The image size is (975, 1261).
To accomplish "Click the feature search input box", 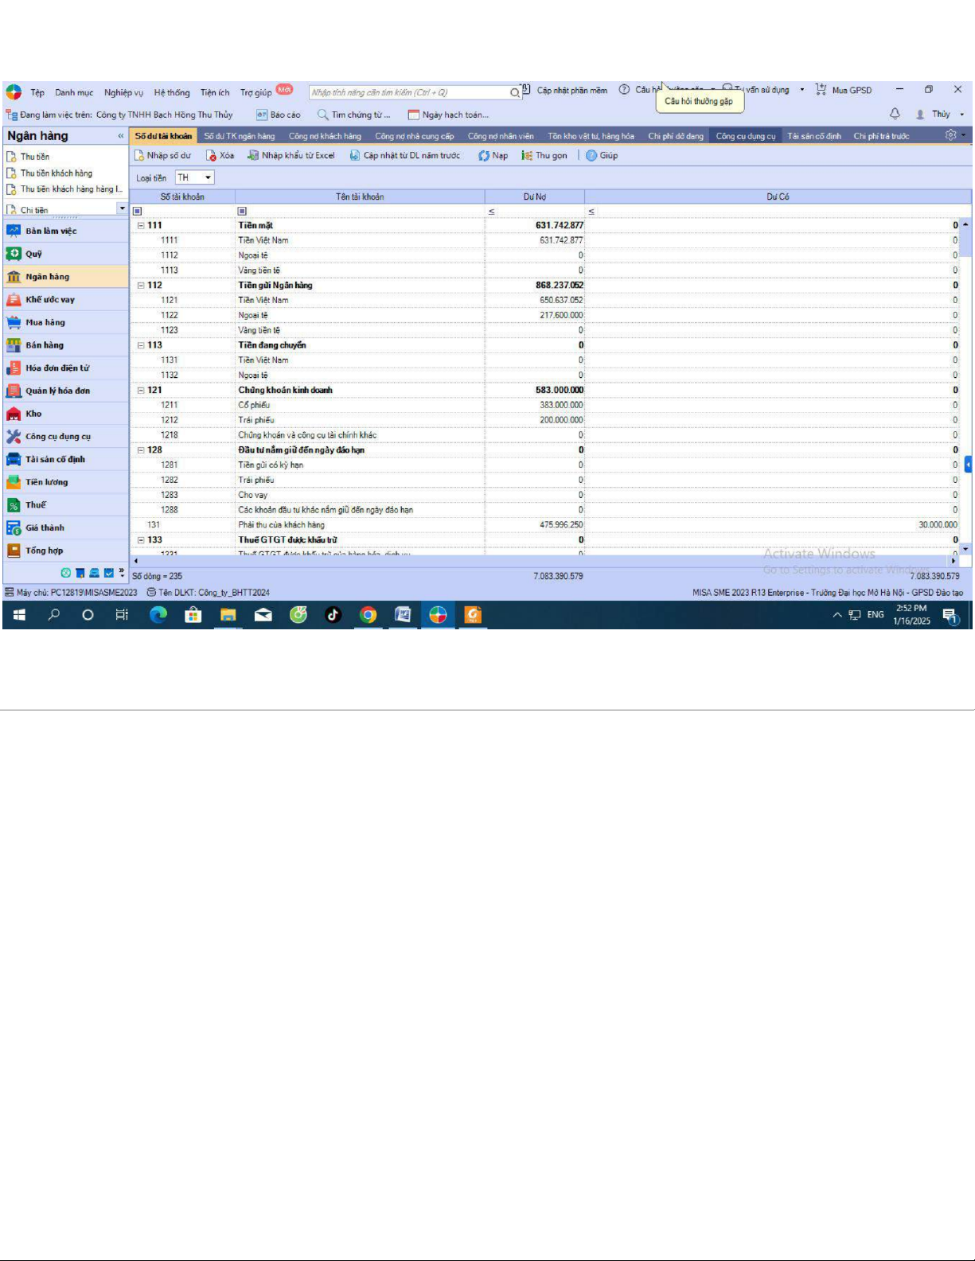I will [409, 92].
